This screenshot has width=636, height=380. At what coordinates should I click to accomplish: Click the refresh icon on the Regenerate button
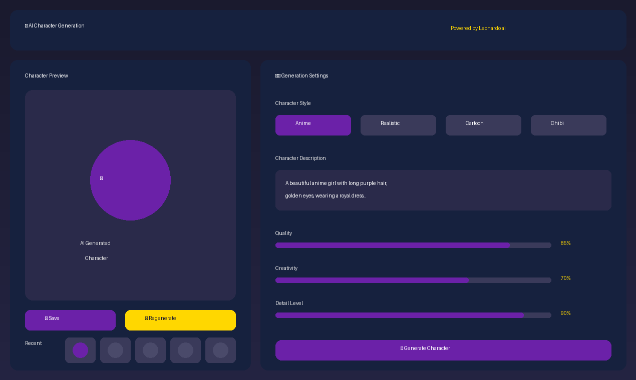click(147, 318)
